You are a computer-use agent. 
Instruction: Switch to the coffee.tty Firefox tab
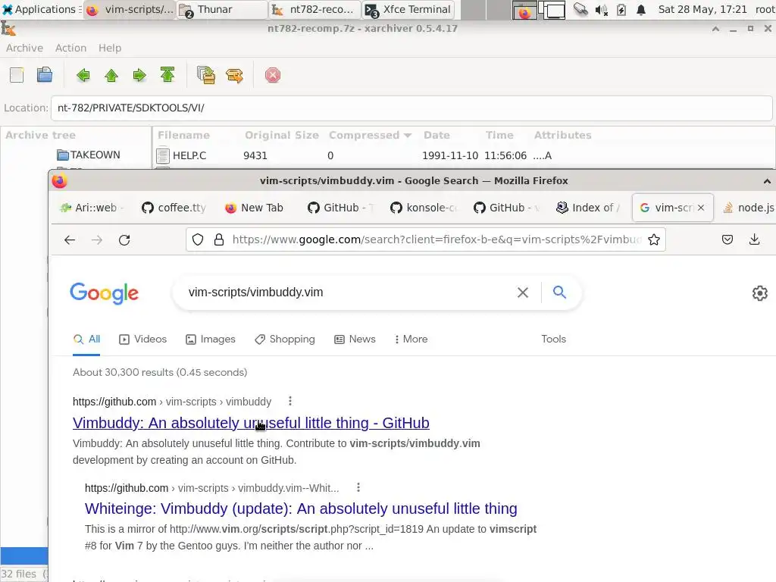coord(174,208)
